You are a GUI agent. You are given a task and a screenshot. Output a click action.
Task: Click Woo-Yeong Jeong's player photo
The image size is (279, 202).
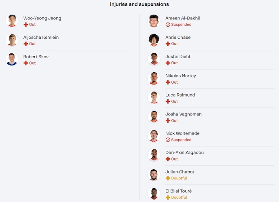tap(12, 21)
